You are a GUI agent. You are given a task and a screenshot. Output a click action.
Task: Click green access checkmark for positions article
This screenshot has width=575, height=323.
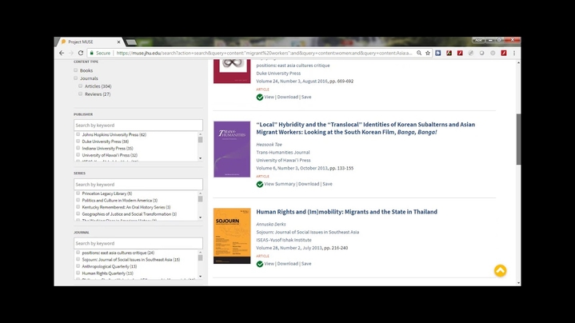(x=260, y=98)
